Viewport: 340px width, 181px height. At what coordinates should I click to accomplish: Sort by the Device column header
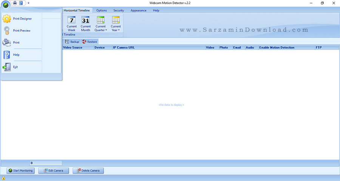pos(103,48)
